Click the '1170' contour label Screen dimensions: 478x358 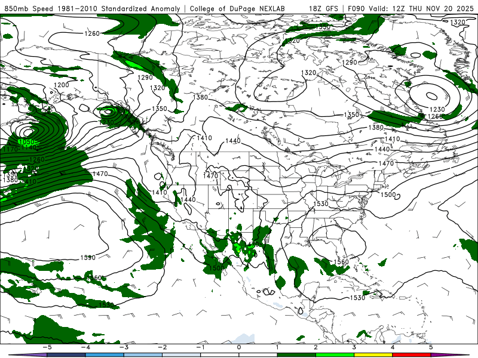pyautogui.click(x=11, y=150)
